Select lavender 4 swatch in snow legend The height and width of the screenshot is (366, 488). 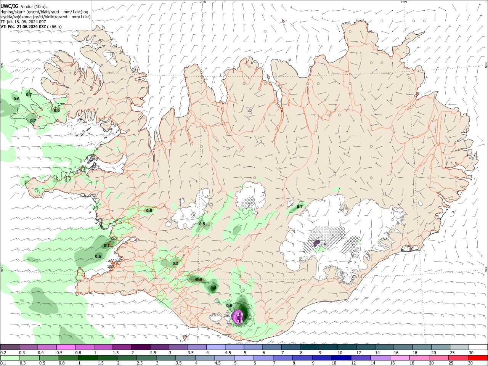tap(216, 347)
